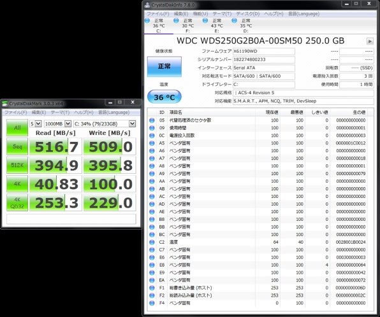Click the status icon of attribute 09
This screenshot has height=317, width=380.
[x=152, y=128]
